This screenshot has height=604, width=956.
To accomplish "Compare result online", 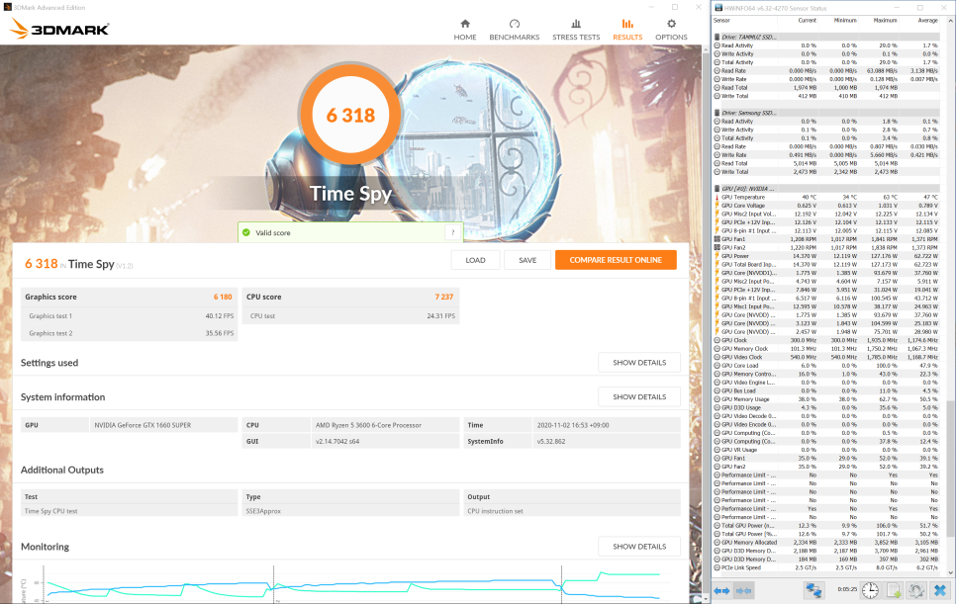I will [x=616, y=260].
